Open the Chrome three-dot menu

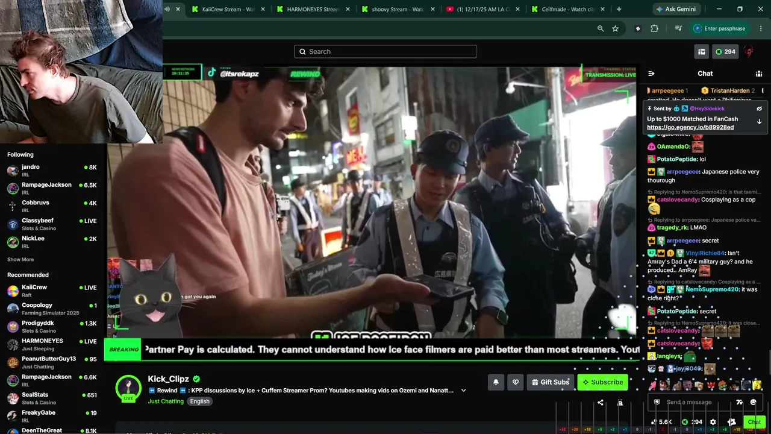coord(761,28)
